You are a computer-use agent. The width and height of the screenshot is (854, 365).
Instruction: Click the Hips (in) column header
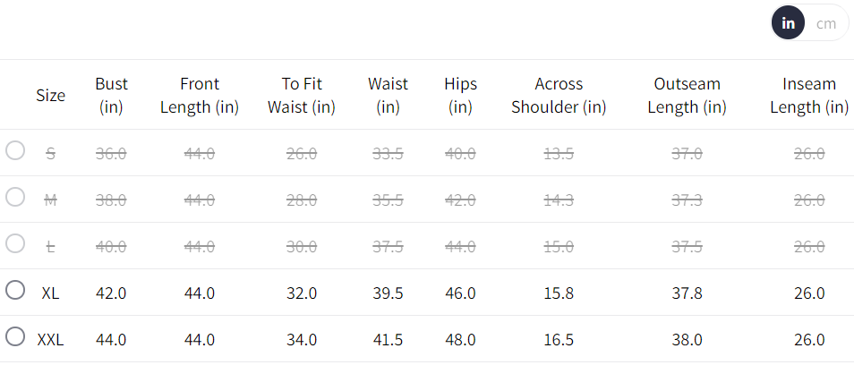460,95
